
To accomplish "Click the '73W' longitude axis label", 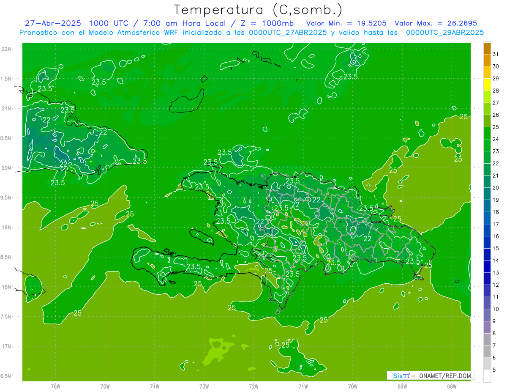I will pos(204,386).
